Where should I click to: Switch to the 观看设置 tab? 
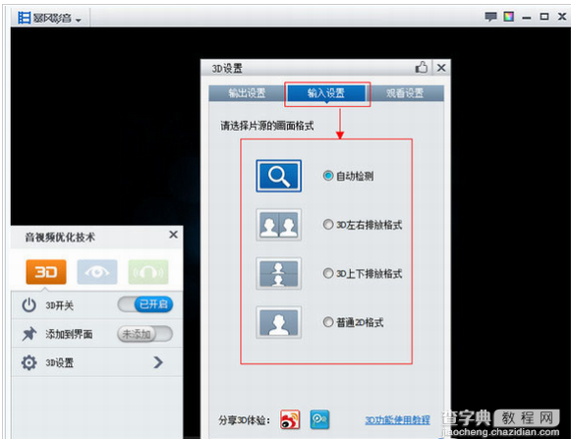coord(405,93)
